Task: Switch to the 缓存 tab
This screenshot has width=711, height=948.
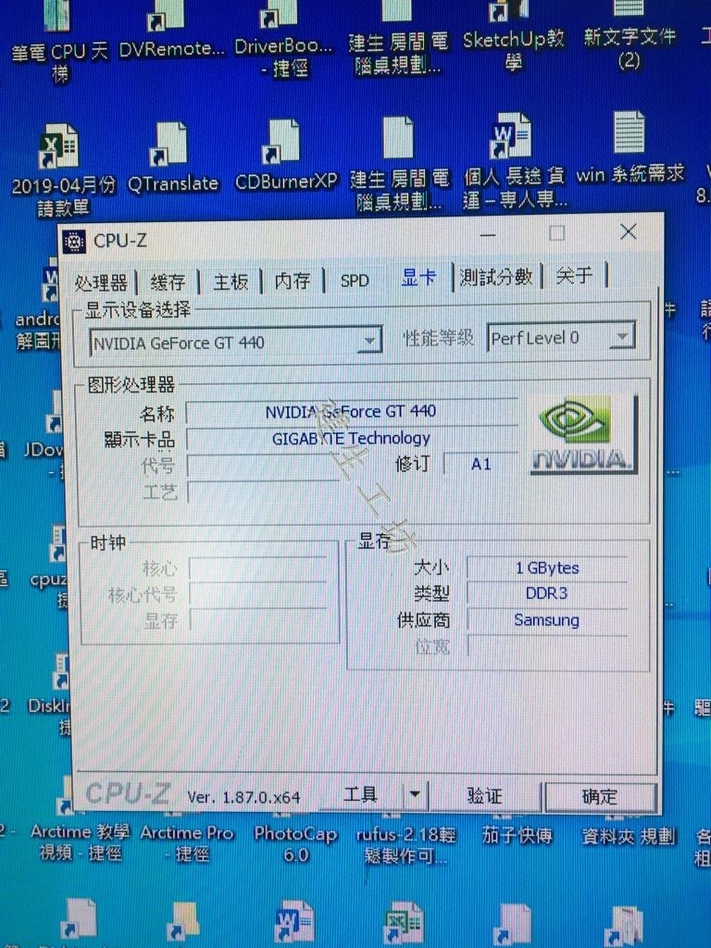Action: pyautogui.click(x=168, y=281)
